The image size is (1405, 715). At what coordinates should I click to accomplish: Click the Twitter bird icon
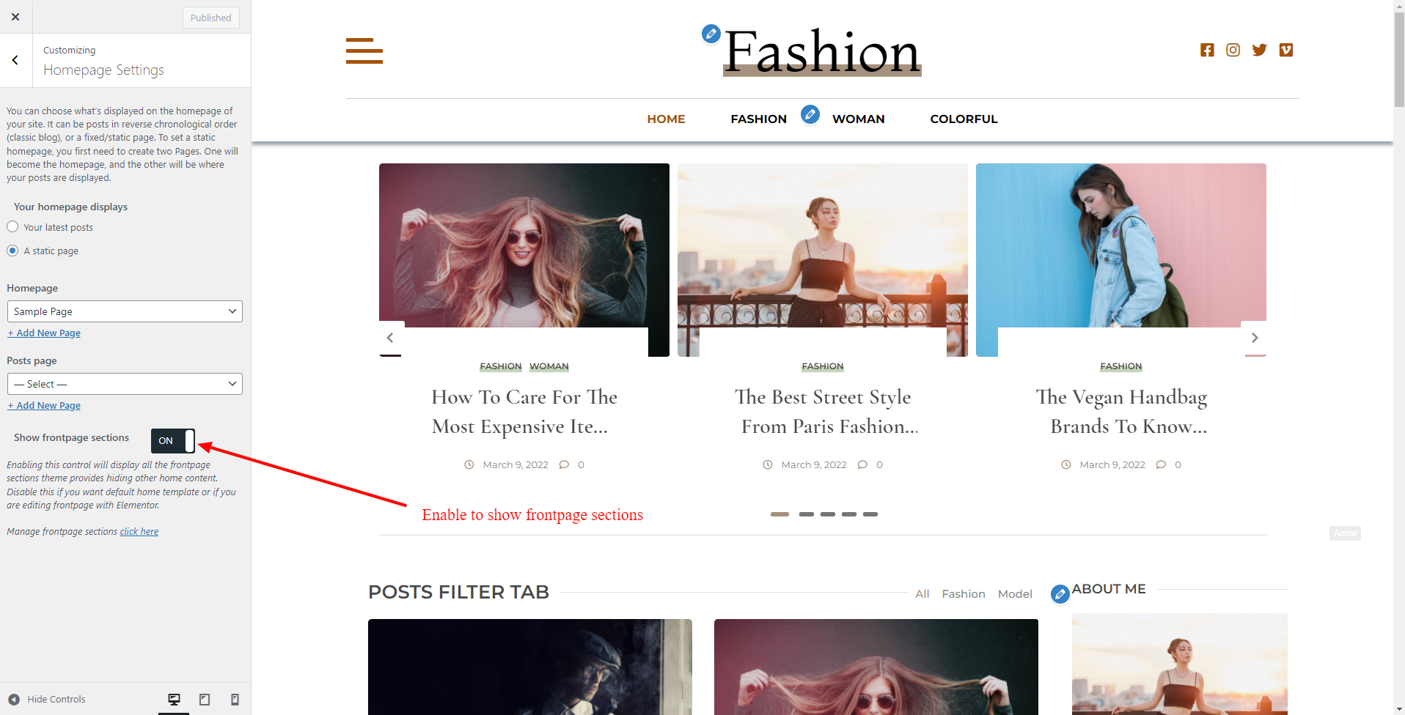click(1259, 50)
